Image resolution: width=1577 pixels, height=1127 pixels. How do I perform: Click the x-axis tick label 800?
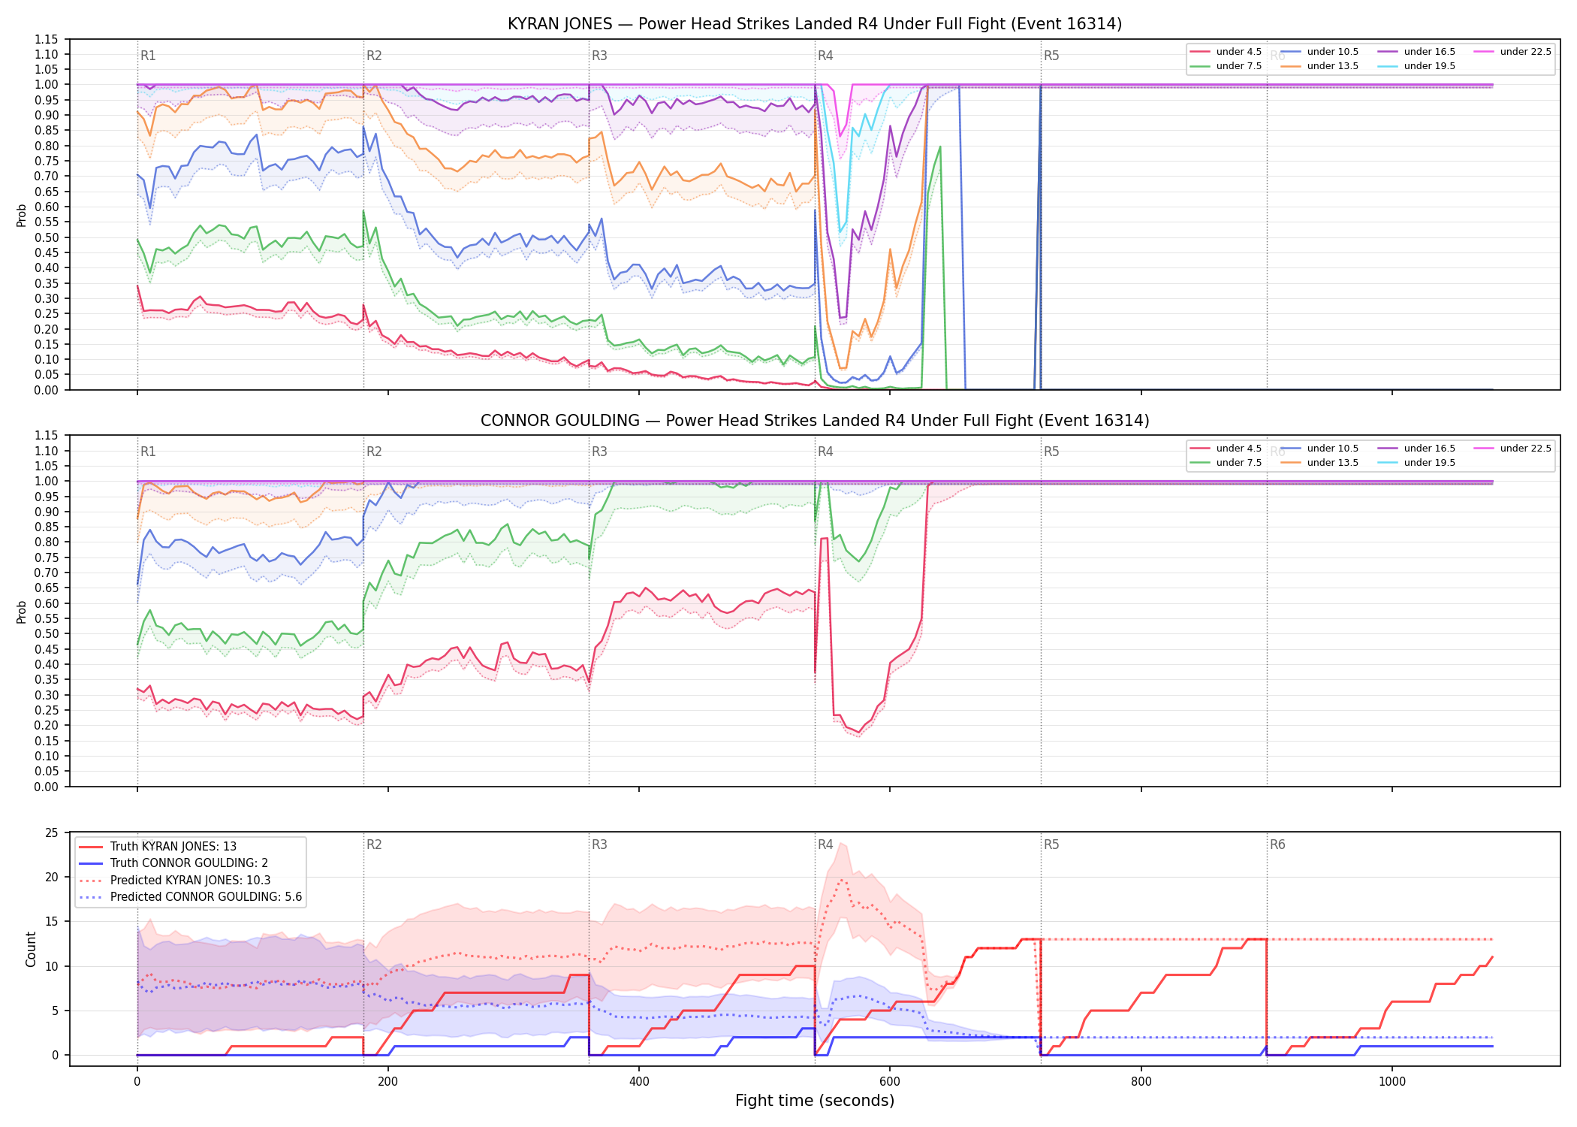[1141, 1082]
